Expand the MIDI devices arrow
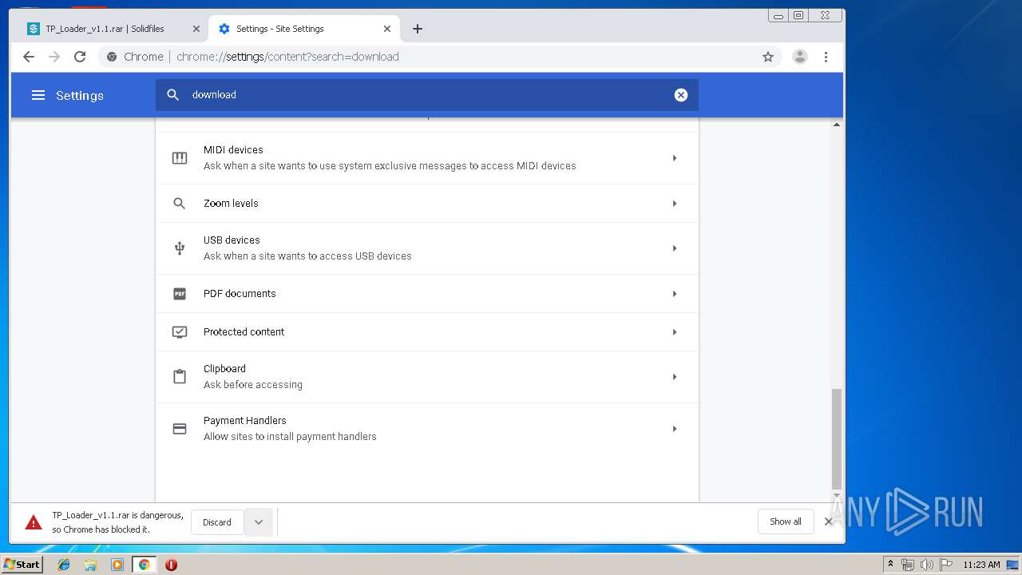Screen dimensions: 1022x575 pos(675,158)
